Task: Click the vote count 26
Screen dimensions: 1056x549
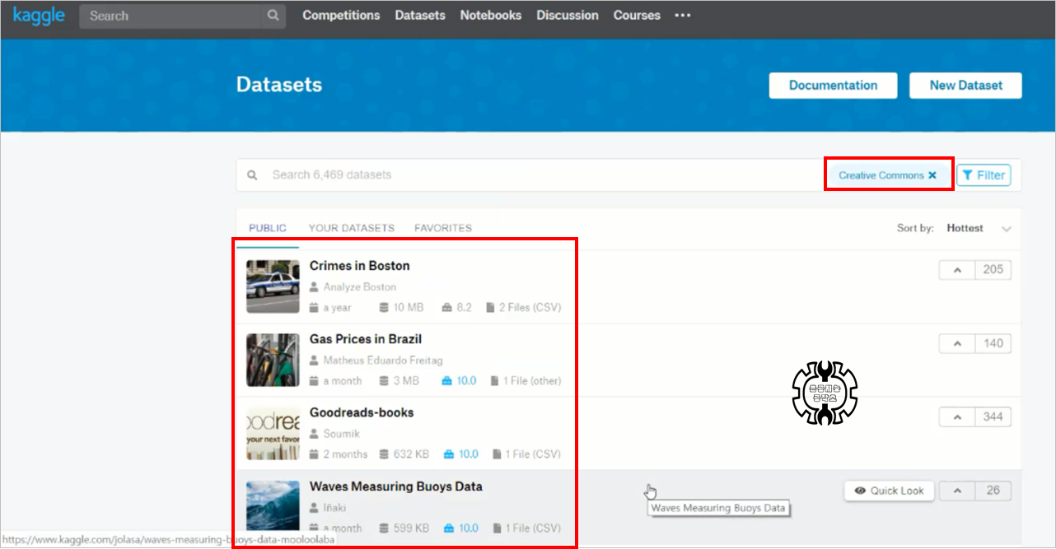Action: coord(993,491)
